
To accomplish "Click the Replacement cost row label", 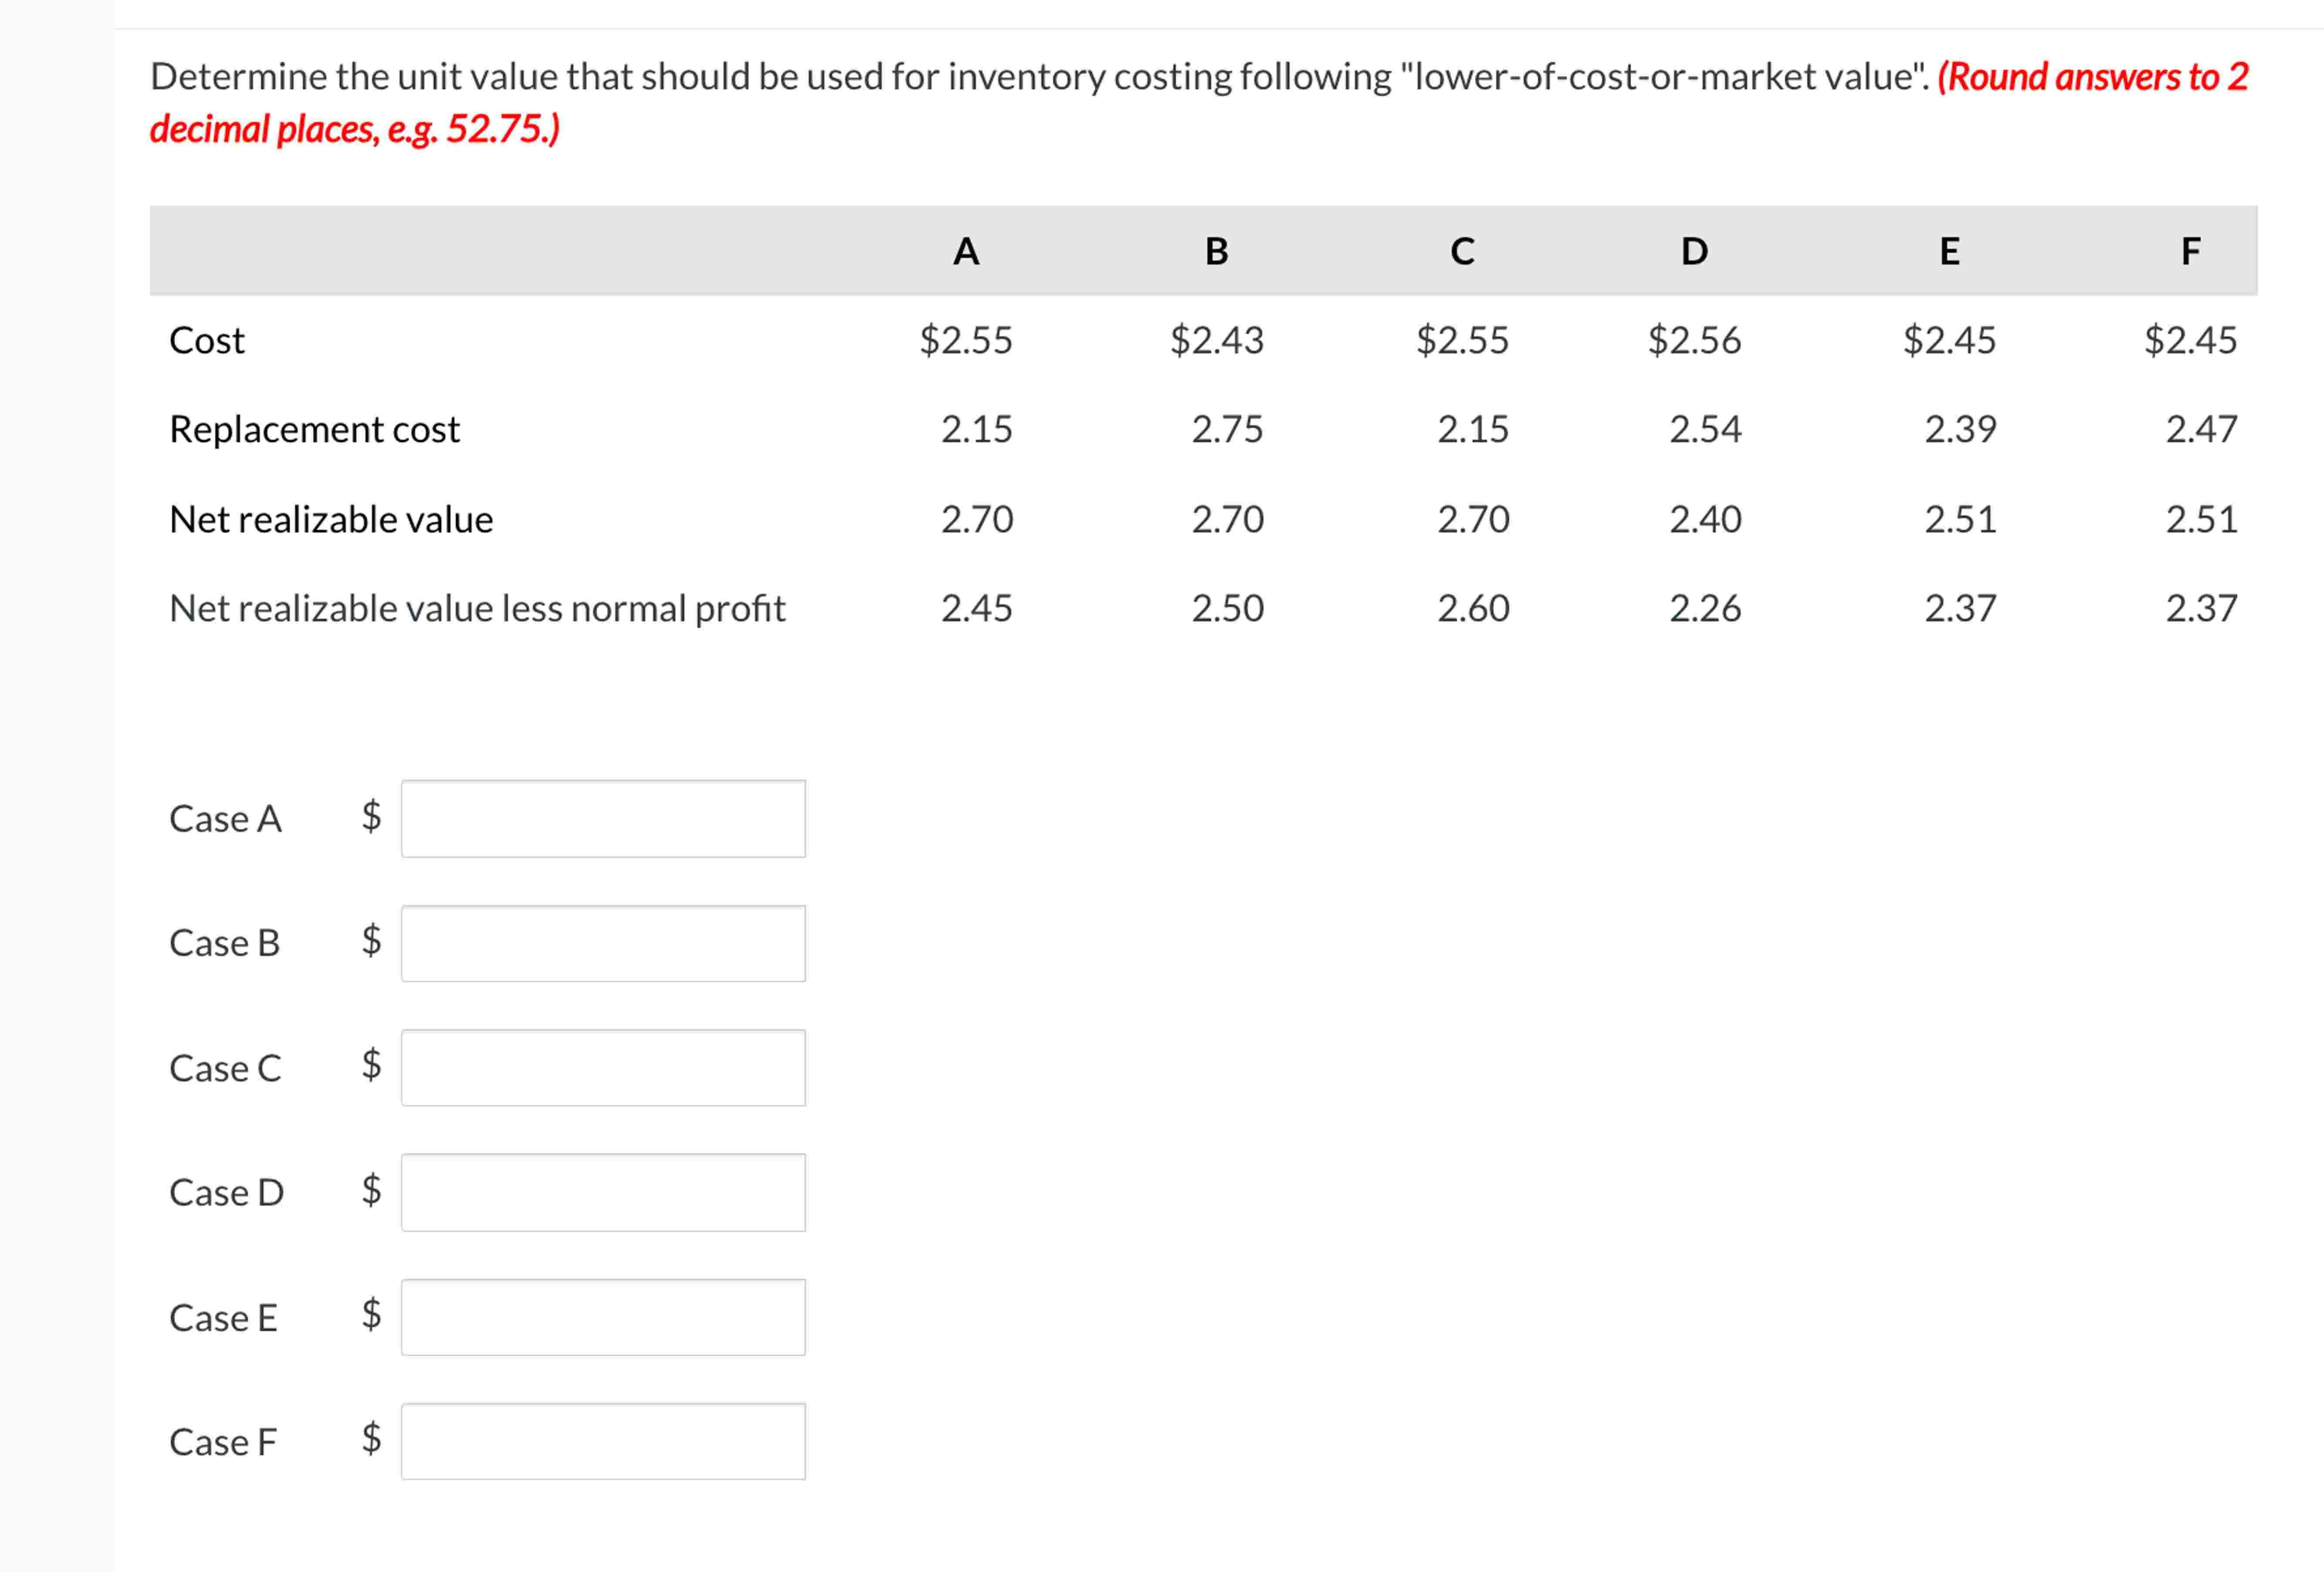I will pyautogui.click(x=314, y=430).
